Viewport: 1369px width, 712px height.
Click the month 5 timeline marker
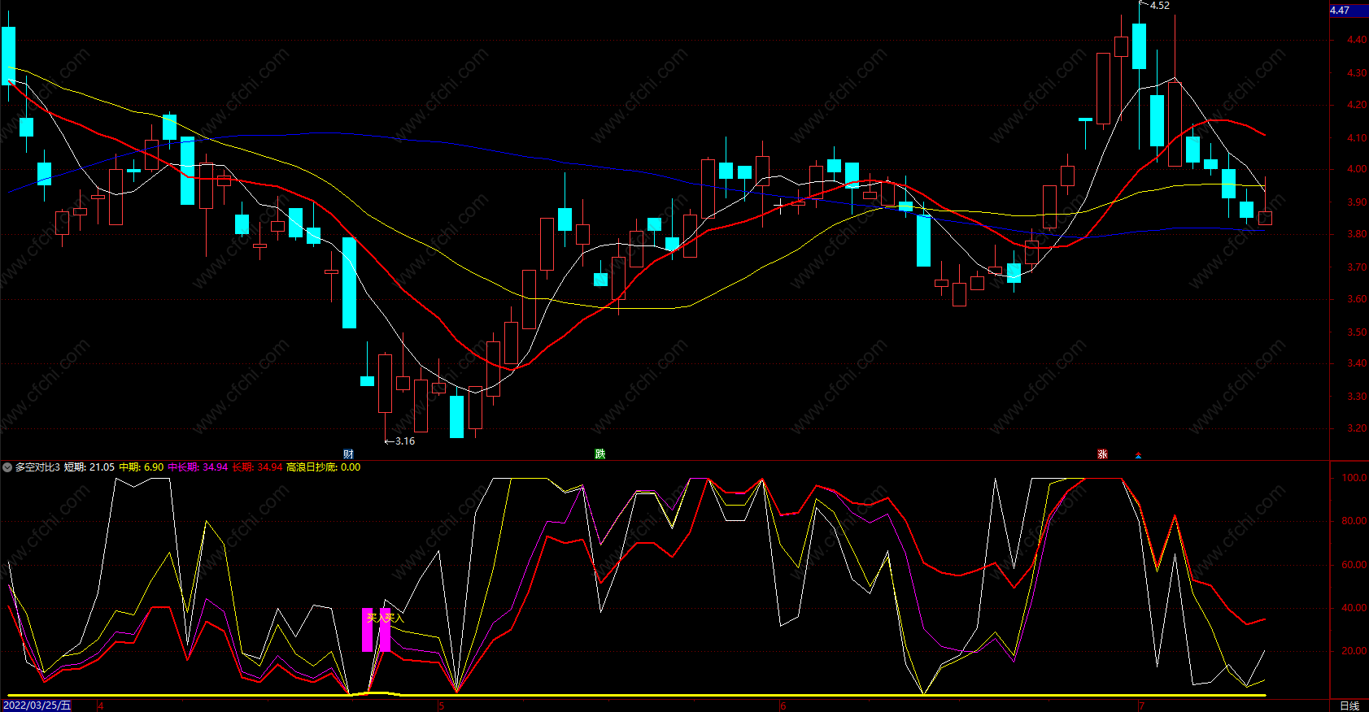(x=442, y=705)
